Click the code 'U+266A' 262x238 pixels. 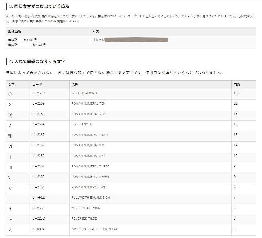click(x=39, y=124)
